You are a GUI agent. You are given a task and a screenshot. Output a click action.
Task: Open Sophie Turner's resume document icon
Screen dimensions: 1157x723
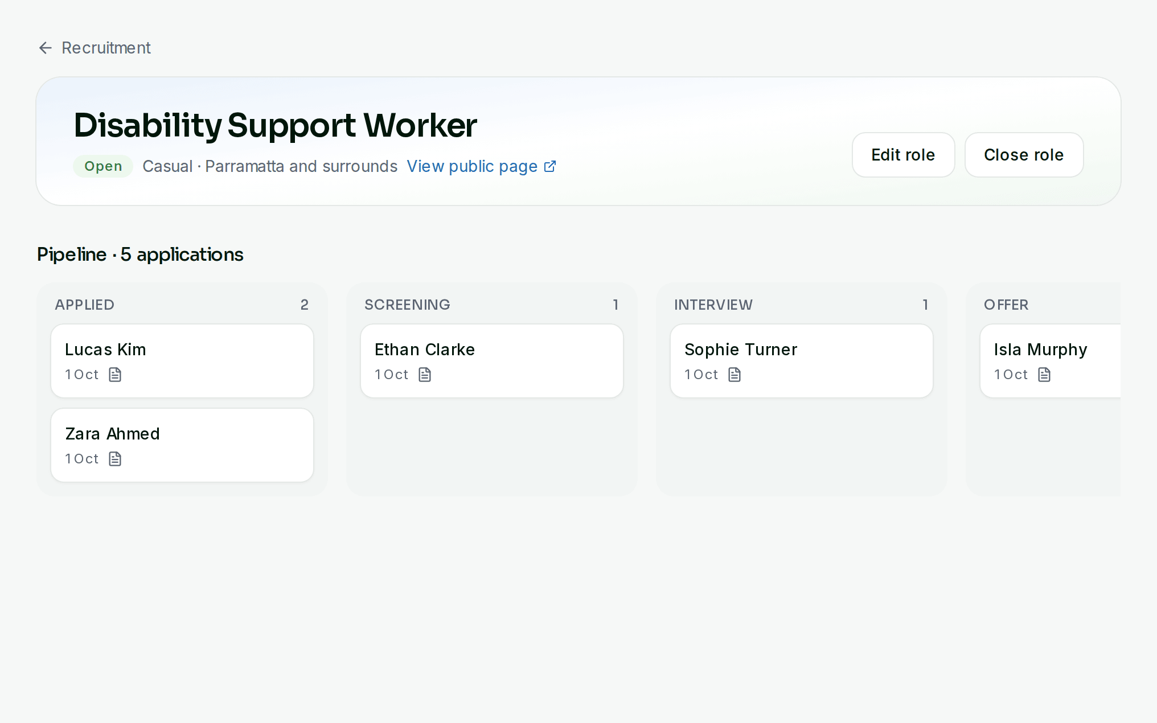735,375
